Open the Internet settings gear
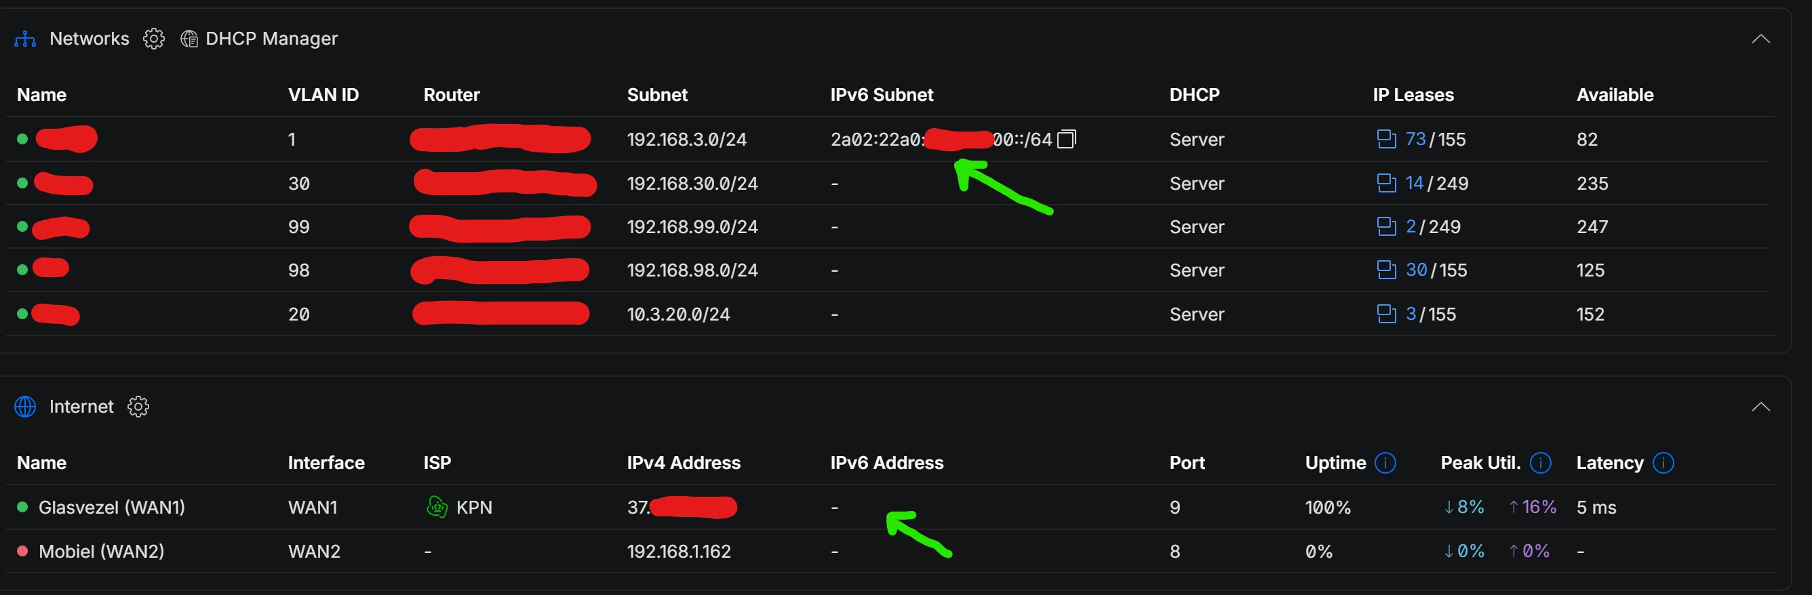This screenshot has width=1812, height=595. click(x=138, y=407)
